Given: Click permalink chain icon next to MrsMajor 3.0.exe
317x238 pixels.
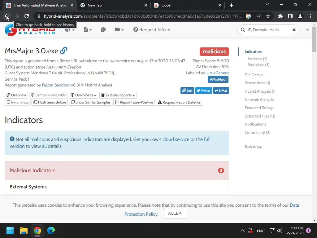Looking at the screenshot, I should 63,51.
